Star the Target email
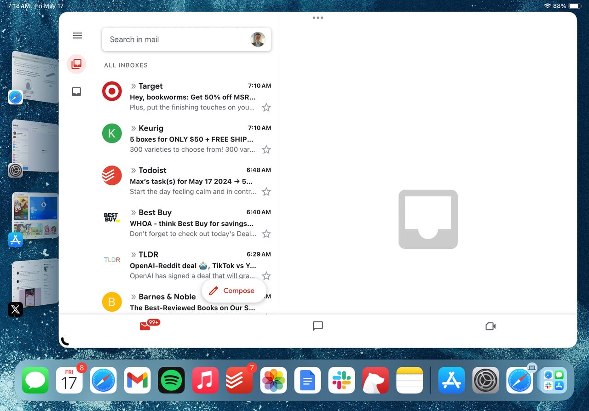 point(266,108)
